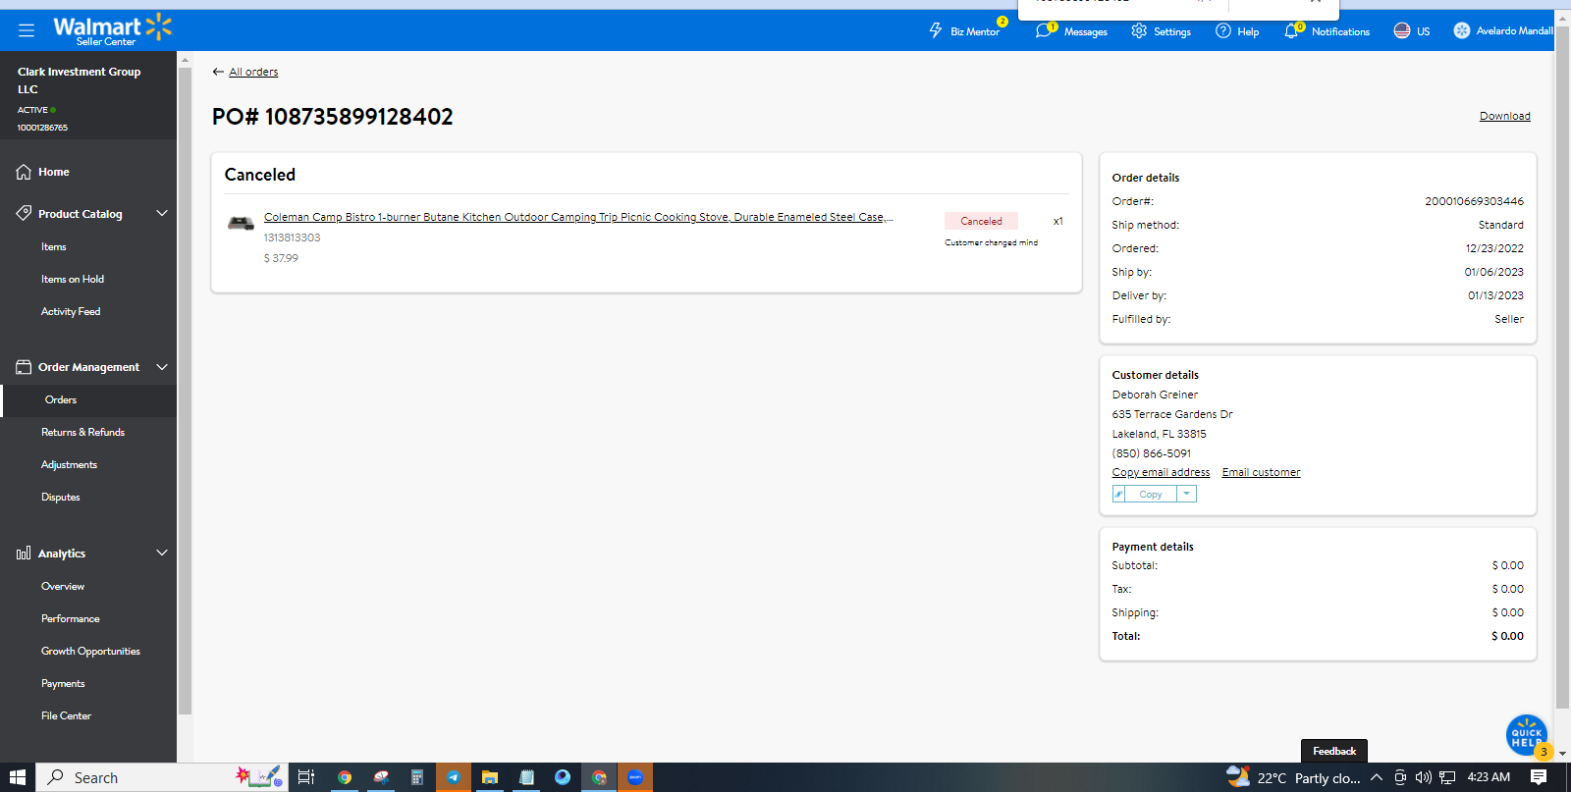Click phone number (850) 866-5091
Screen dimensions: 1571x792
[1152, 453]
